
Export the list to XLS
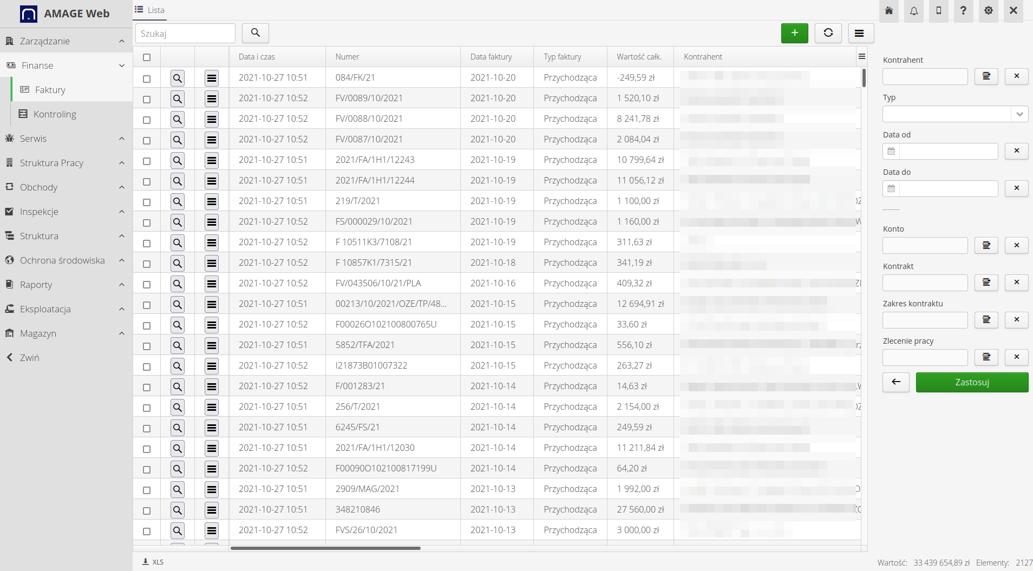(x=153, y=562)
